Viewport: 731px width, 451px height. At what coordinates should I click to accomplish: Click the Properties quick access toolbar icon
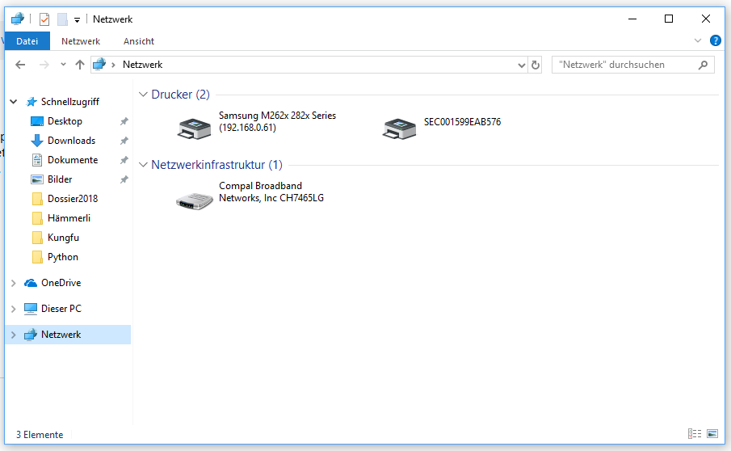point(44,19)
